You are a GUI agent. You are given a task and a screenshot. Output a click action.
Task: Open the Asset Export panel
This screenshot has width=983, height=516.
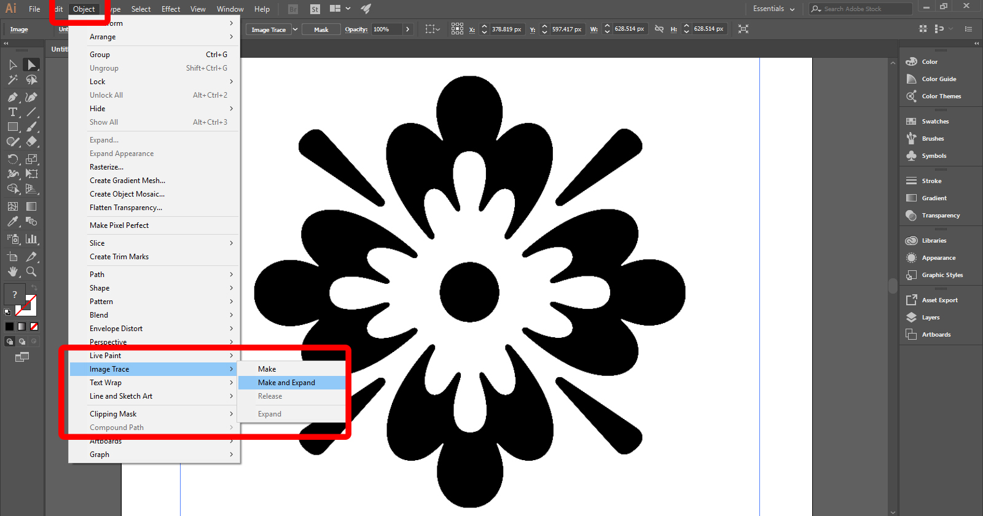(x=940, y=300)
